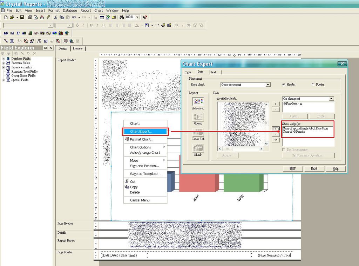Viewport: 359px width, 266px height.
Task: Select the Advanced layout icon in Chart Expert
Action: 198,102
